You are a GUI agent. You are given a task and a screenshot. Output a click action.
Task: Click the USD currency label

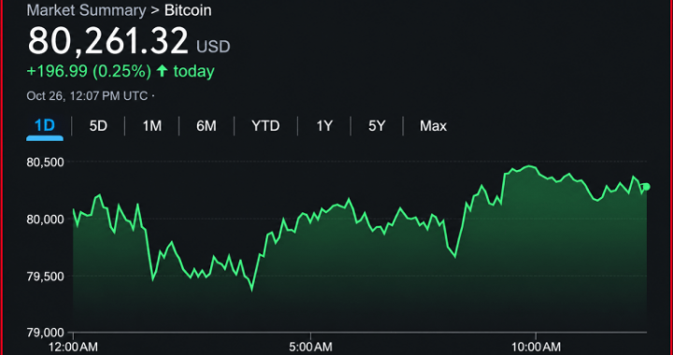tap(213, 47)
